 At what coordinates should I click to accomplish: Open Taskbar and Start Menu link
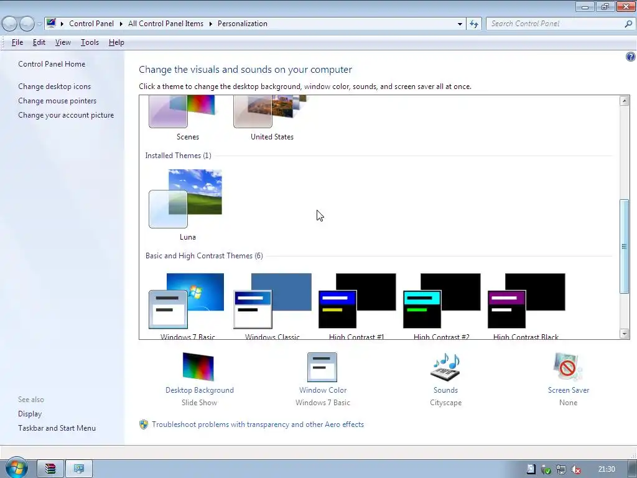(57, 428)
